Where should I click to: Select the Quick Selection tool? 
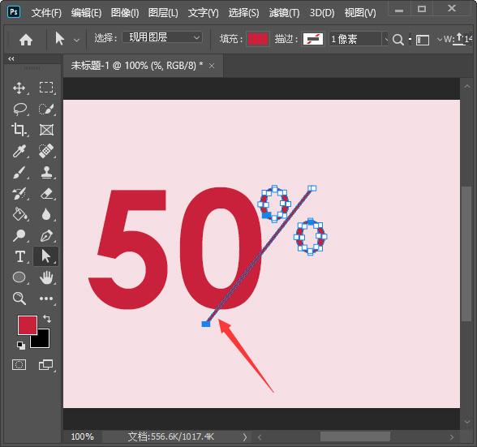pyautogui.click(x=46, y=109)
